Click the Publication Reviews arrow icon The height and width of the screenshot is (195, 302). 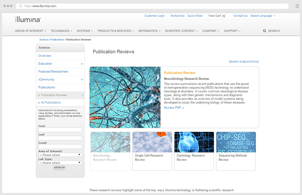click(82, 95)
